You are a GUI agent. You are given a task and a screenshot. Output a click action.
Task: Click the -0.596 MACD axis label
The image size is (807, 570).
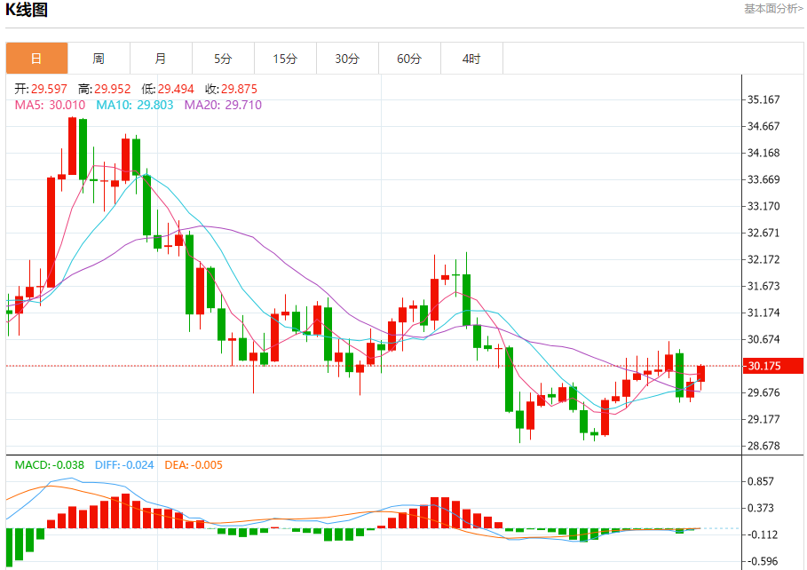pos(761,561)
